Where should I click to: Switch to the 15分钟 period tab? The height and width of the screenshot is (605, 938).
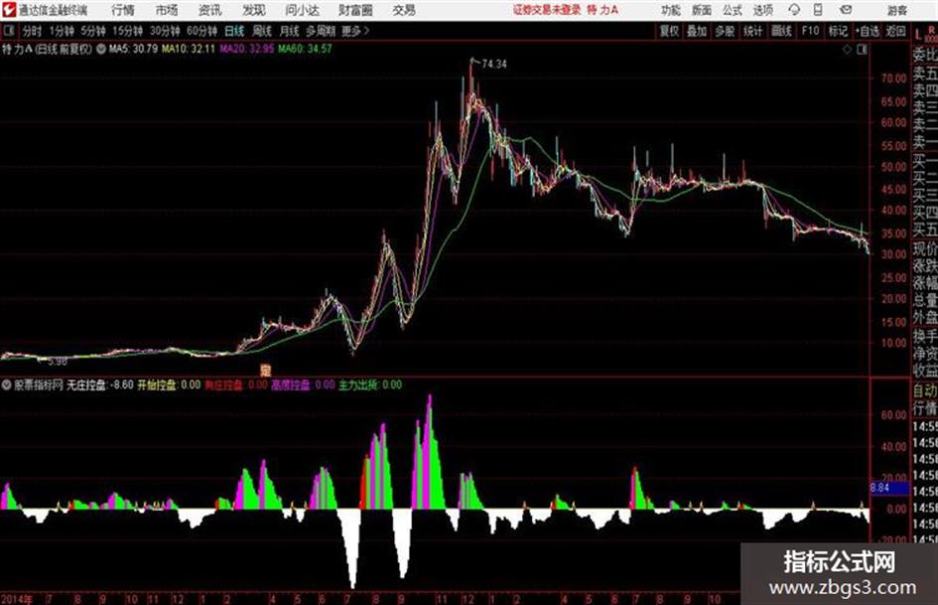point(127,31)
